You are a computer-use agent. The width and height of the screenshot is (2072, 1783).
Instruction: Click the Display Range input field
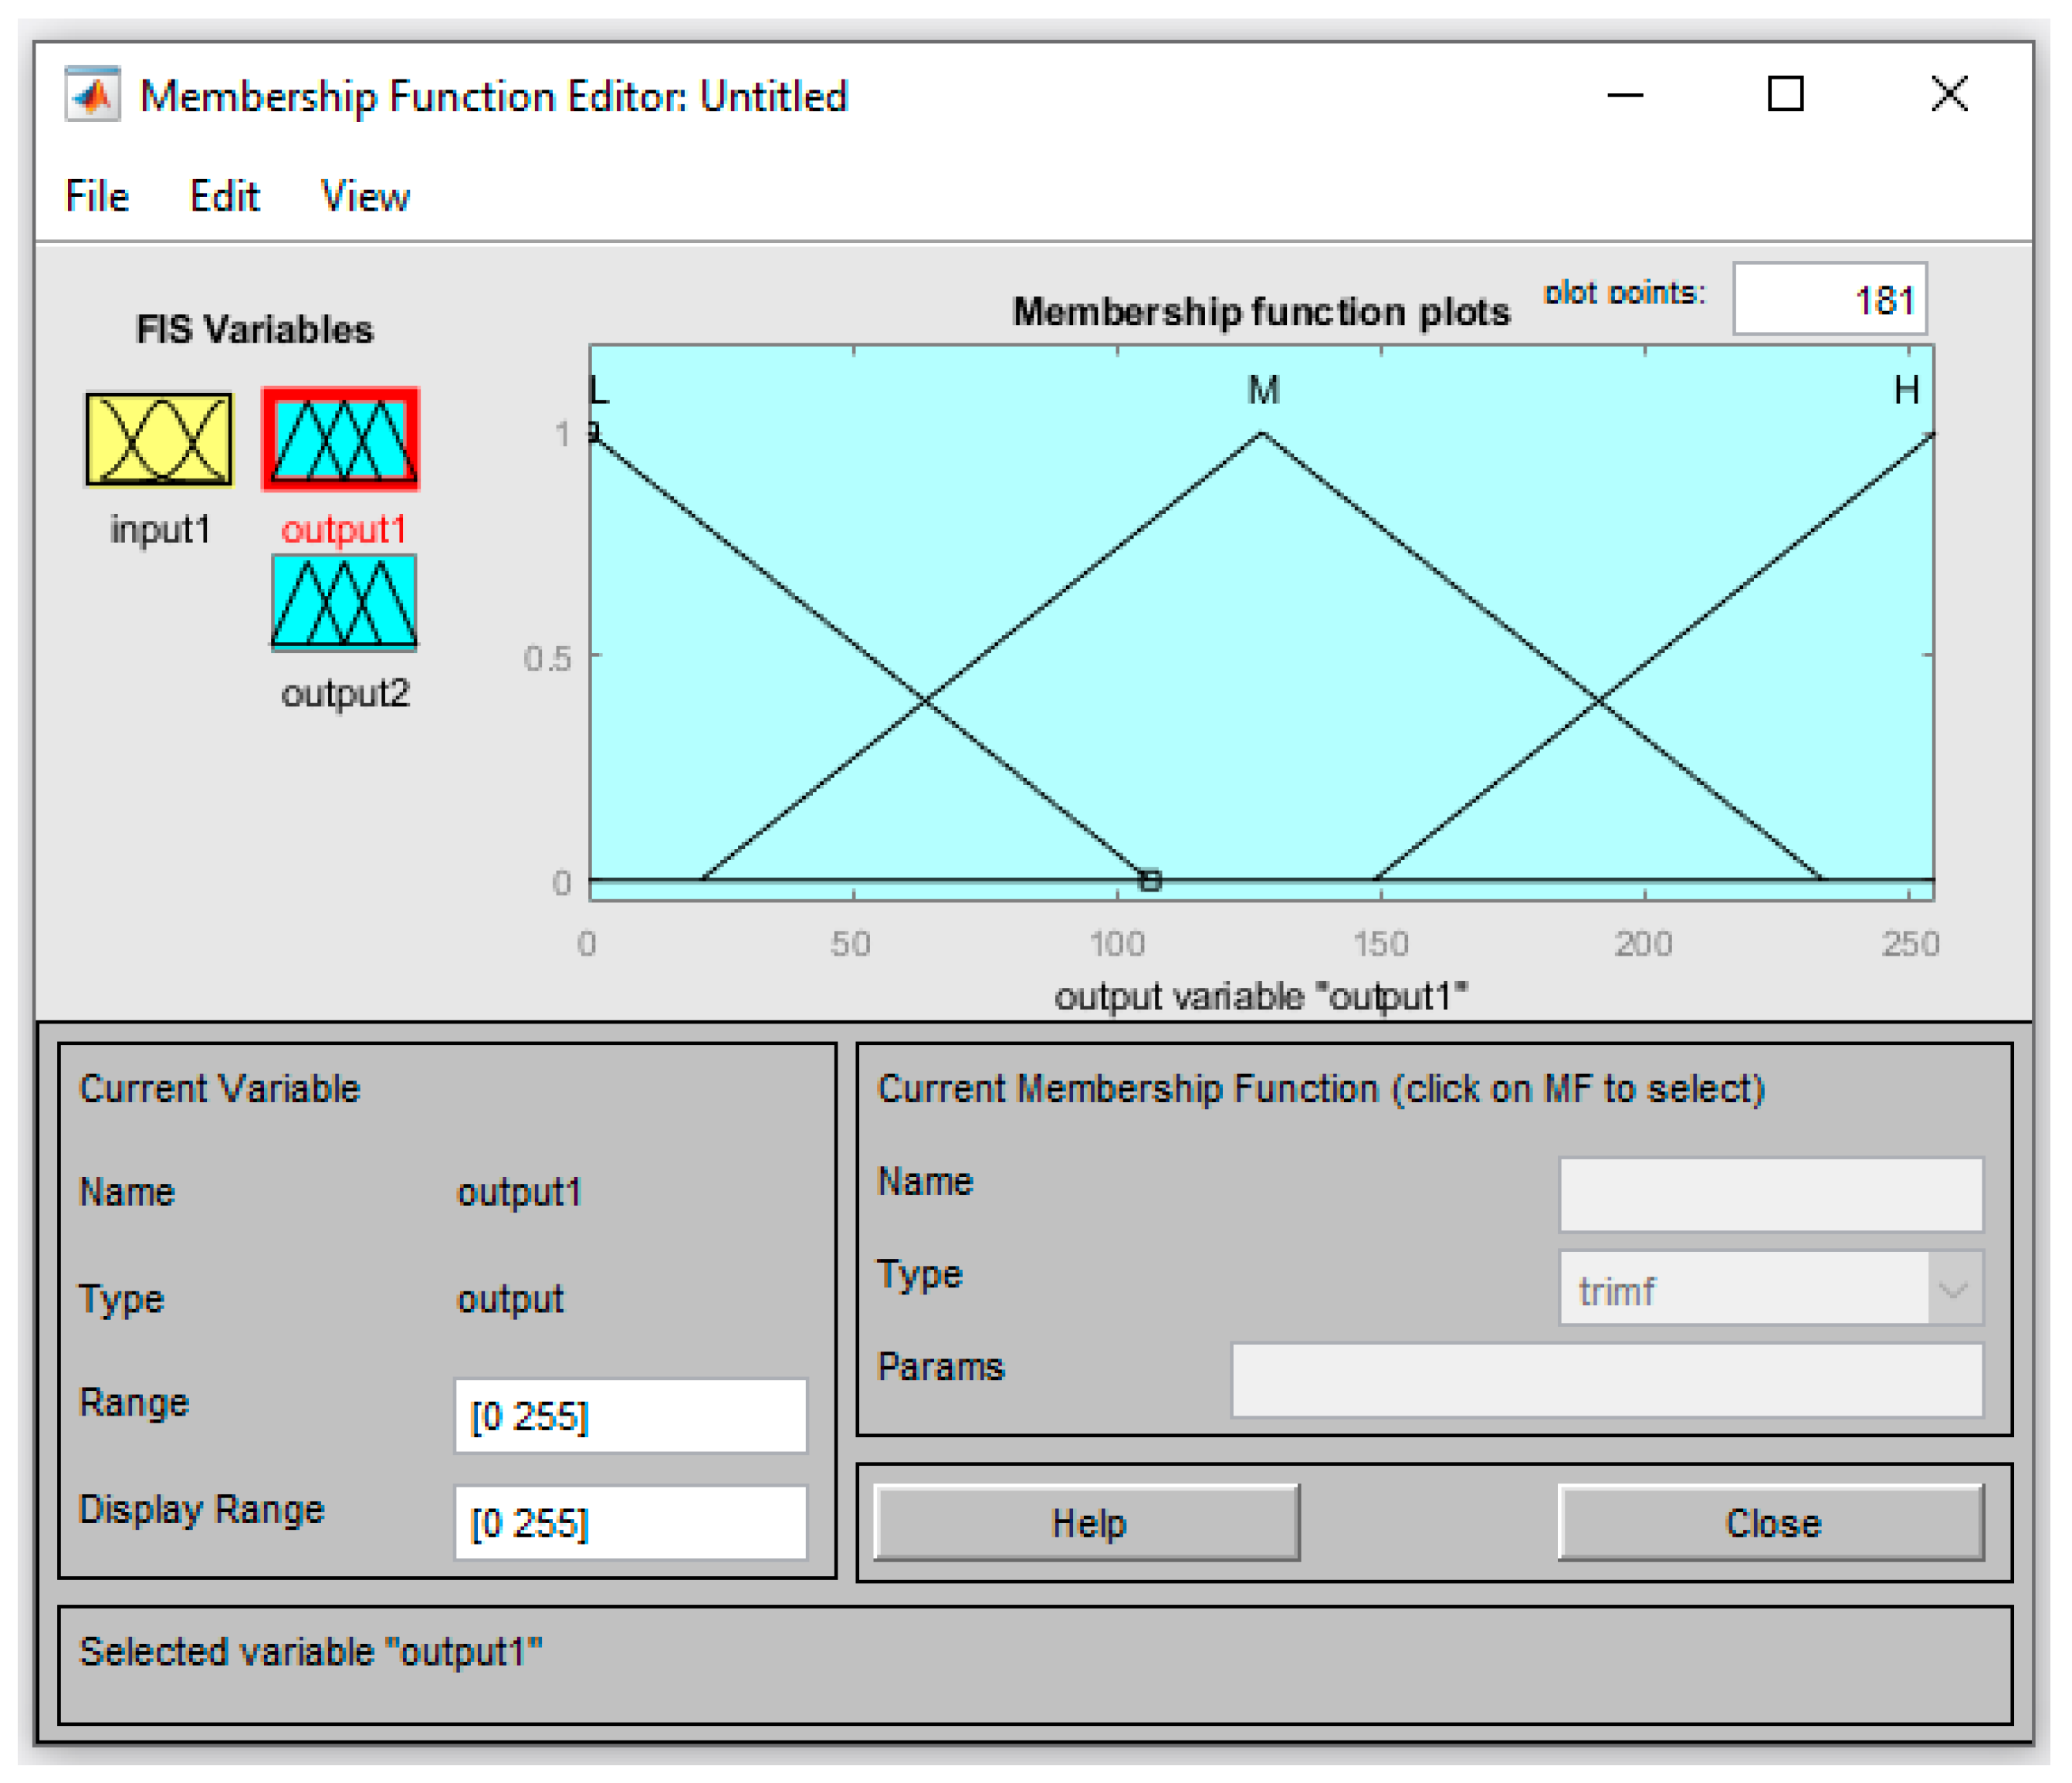click(x=630, y=1522)
